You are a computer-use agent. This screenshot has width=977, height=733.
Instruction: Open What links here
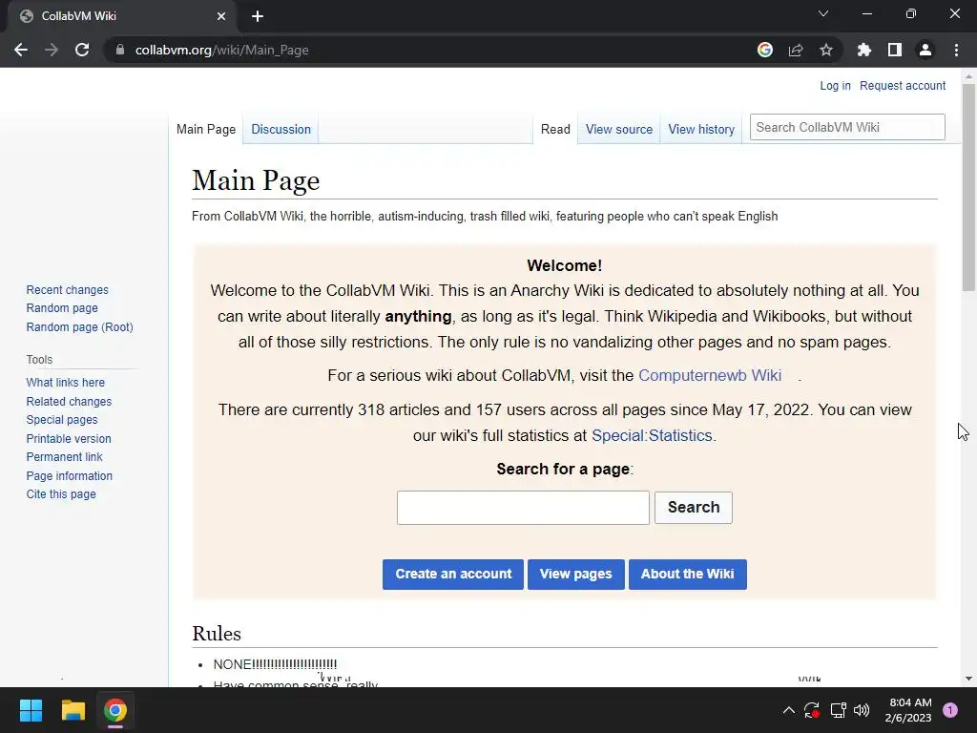tap(66, 382)
